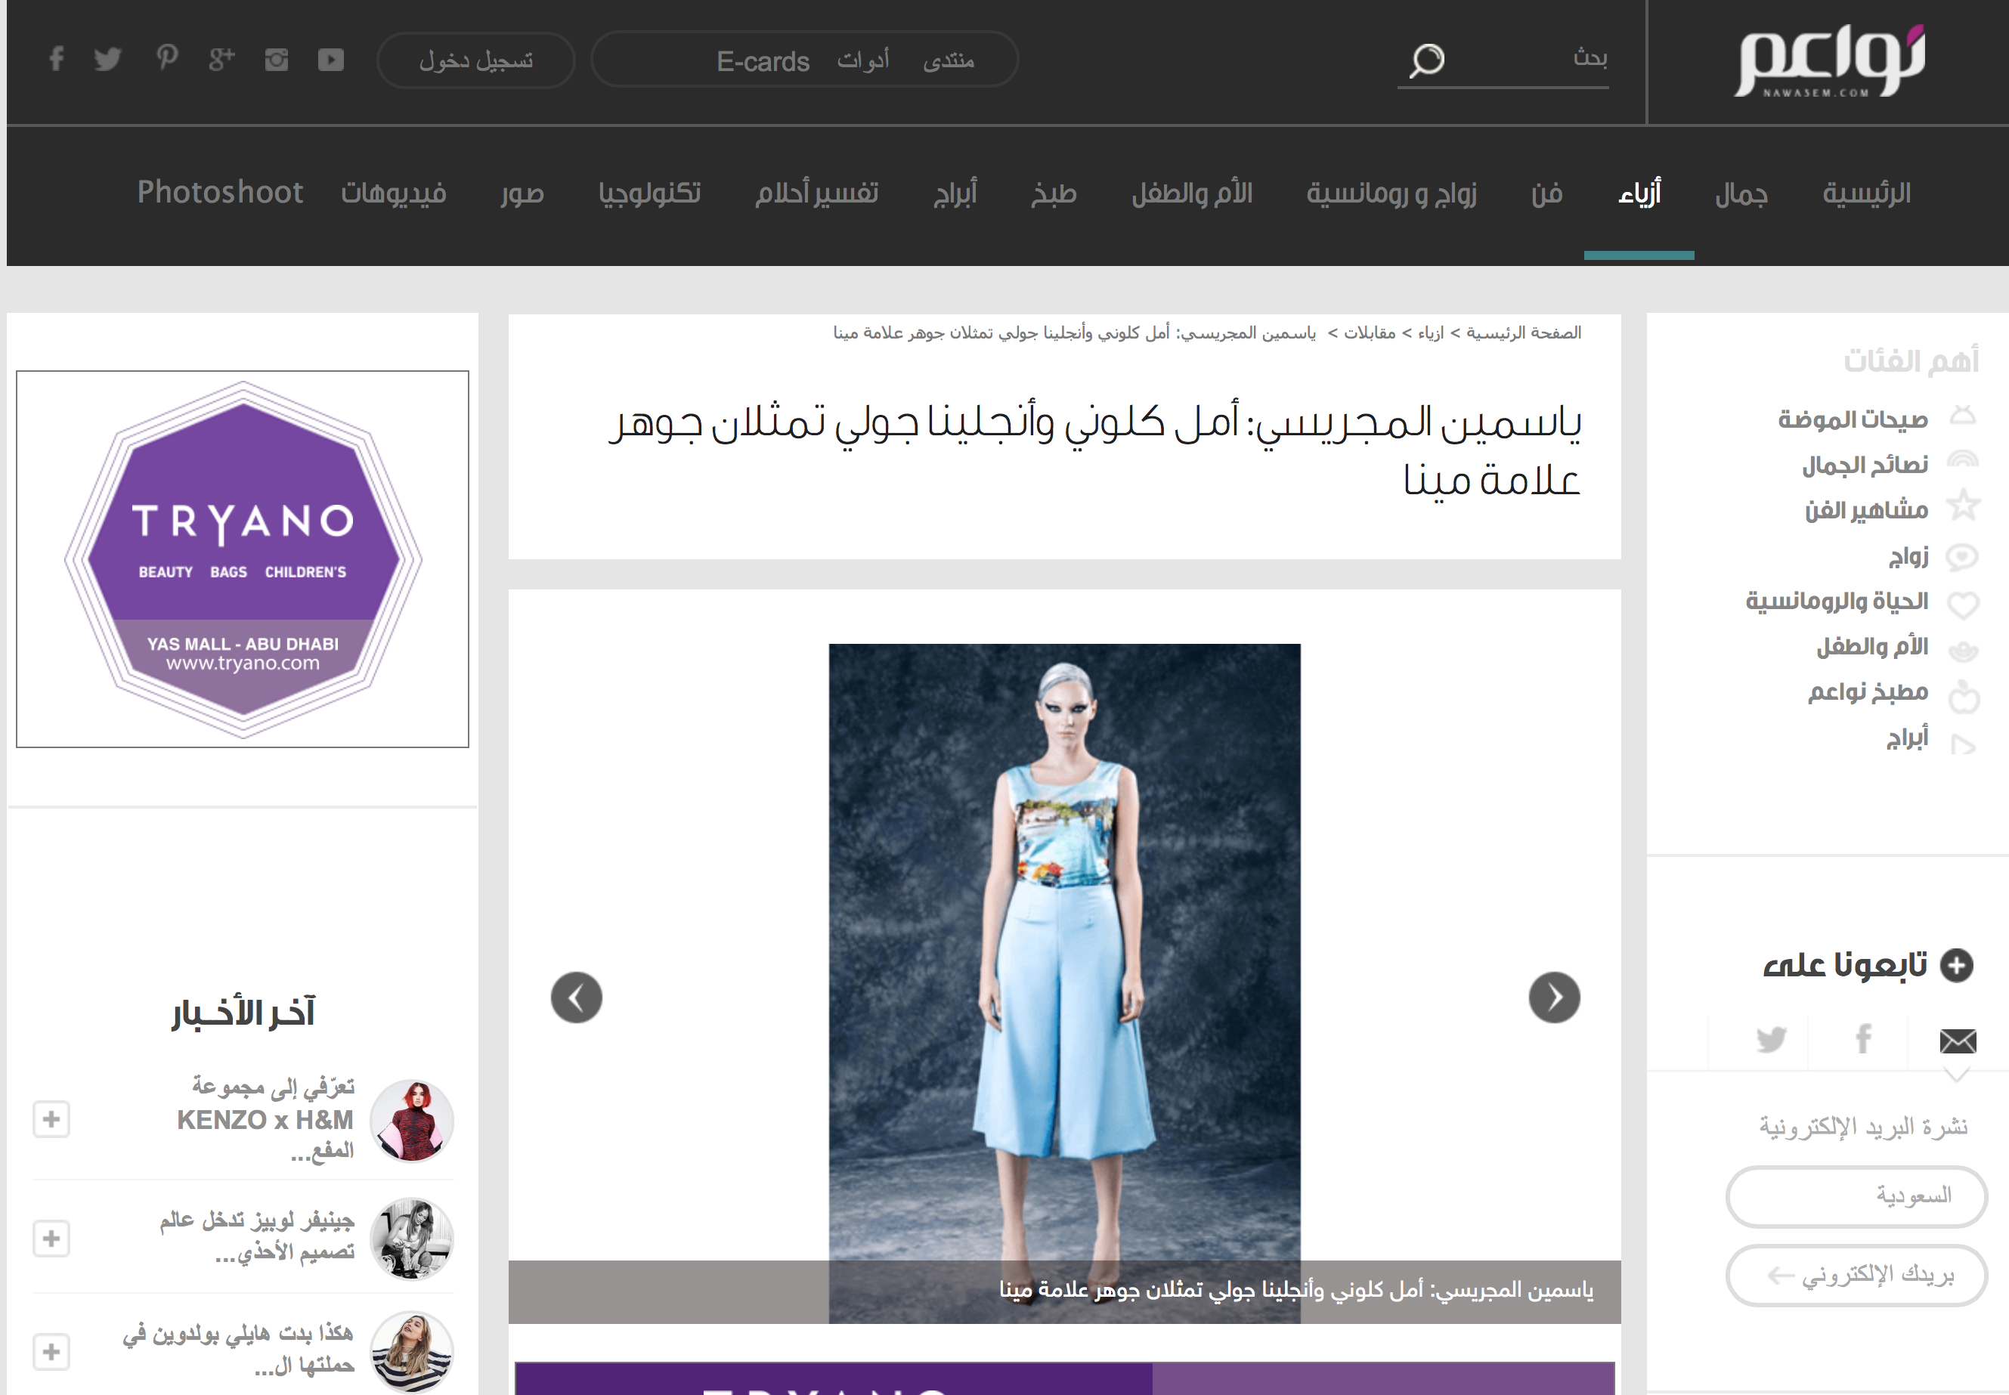Click the بحث search input field
Viewport: 2009px width, 1395px height.
[1503, 60]
